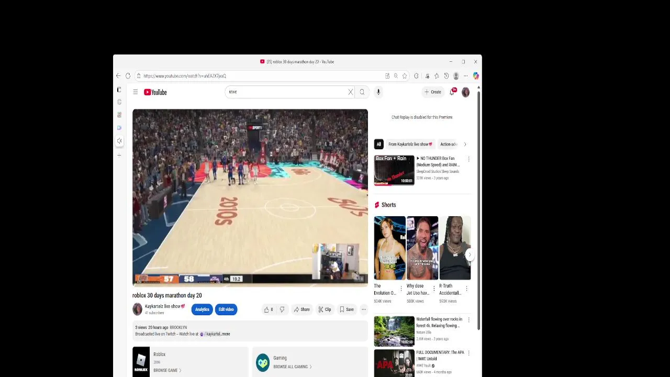670x377 pixels.
Task: Open more actions ellipsis beside Save
Action: [x=363, y=309]
